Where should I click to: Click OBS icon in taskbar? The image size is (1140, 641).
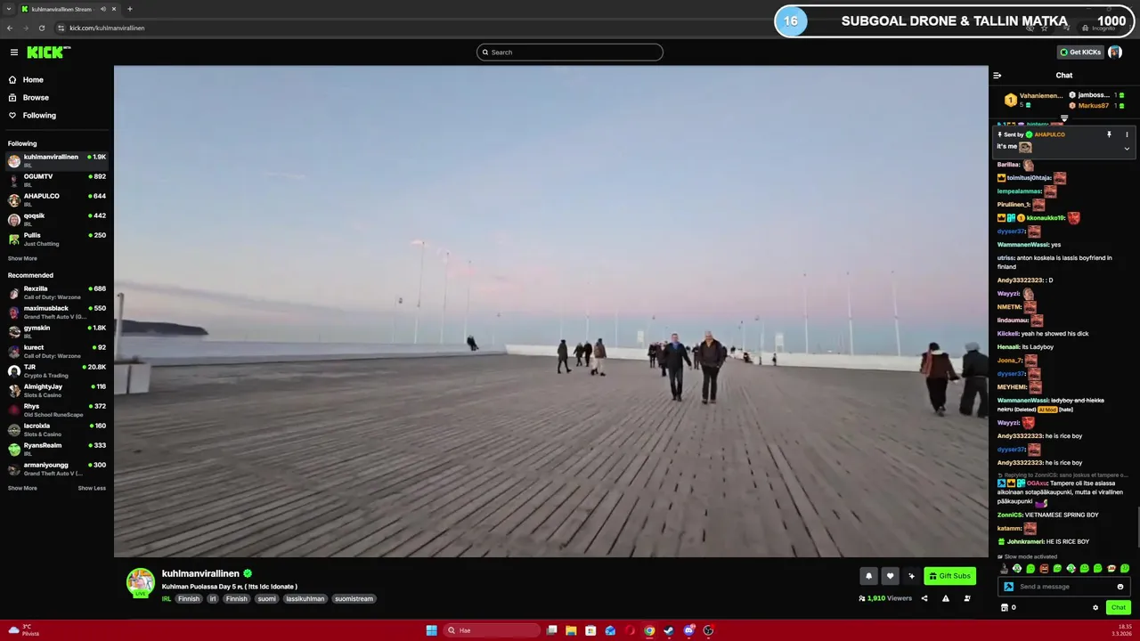(708, 630)
